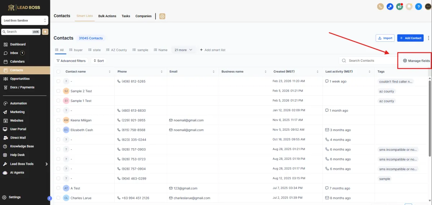Sort by the Phone column arrows
Viewport: 432px width, 205px height.
tap(162, 72)
